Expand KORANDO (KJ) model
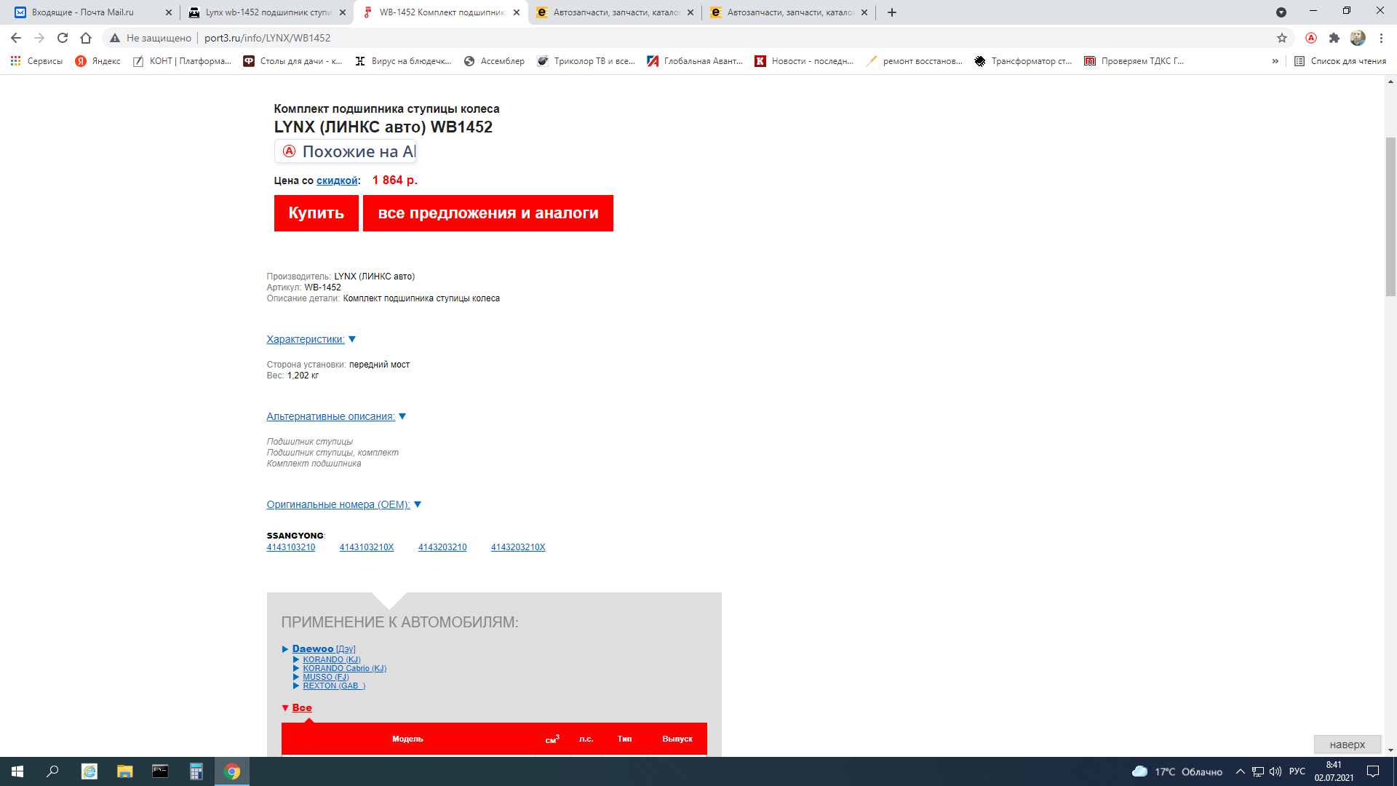The image size is (1397, 786). (331, 659)
